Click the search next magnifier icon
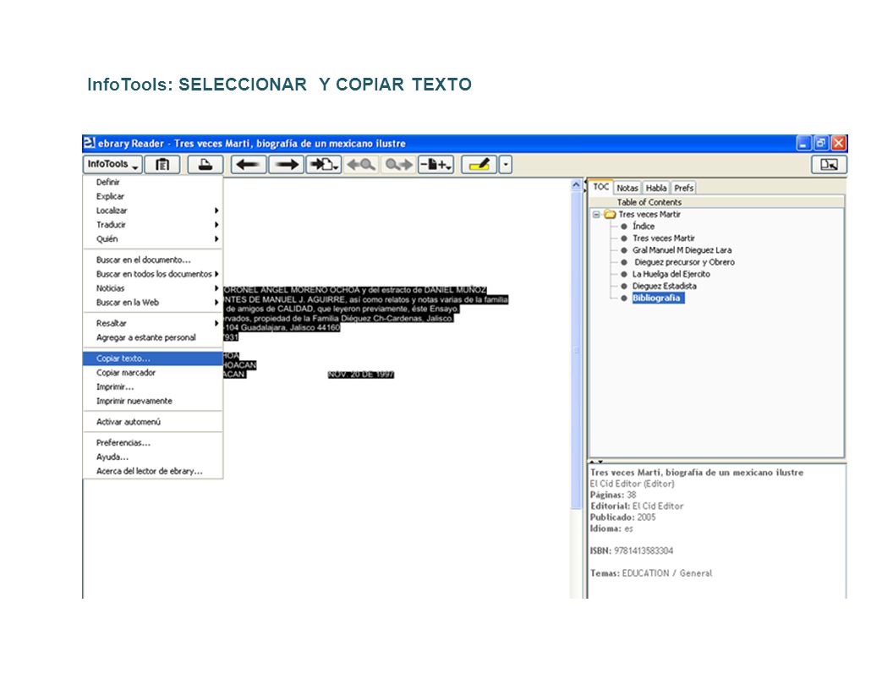The image size is (893, 690). [x=398, y=165]
